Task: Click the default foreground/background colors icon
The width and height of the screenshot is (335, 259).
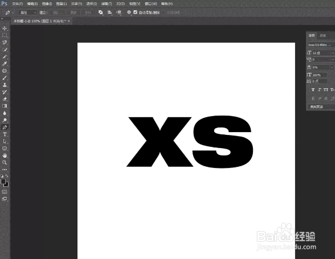Action: click(2, 176)
